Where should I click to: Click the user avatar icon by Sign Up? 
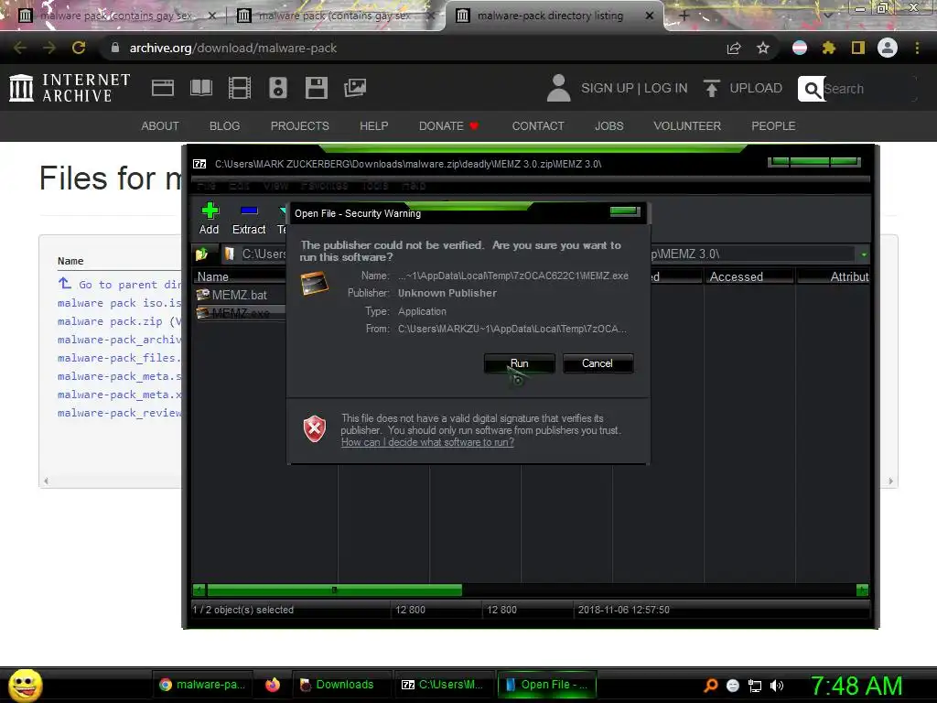coord(559,88)
